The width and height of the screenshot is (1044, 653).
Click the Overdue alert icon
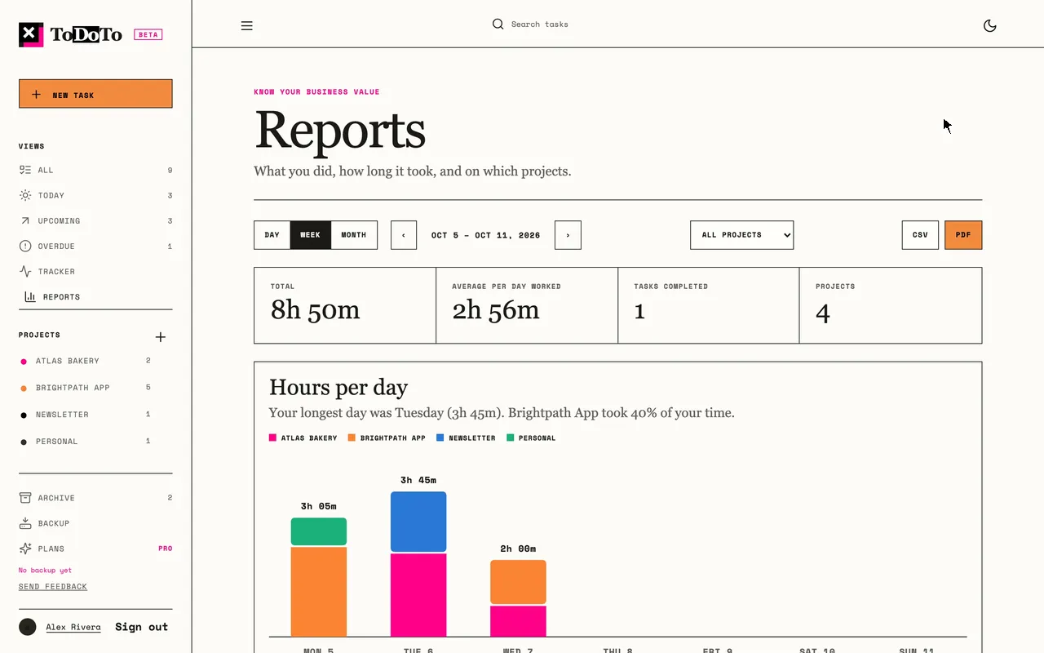click(25, 246)
